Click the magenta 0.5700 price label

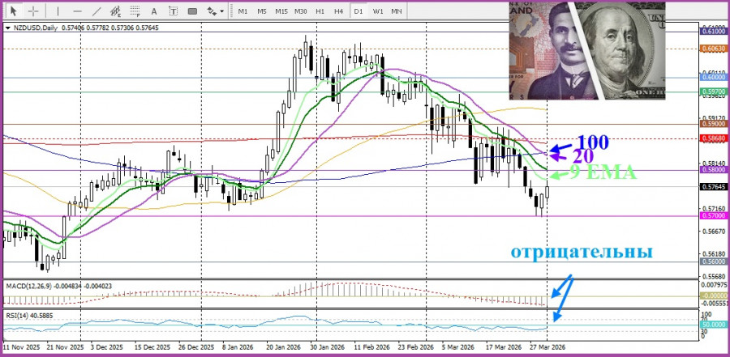713,216
